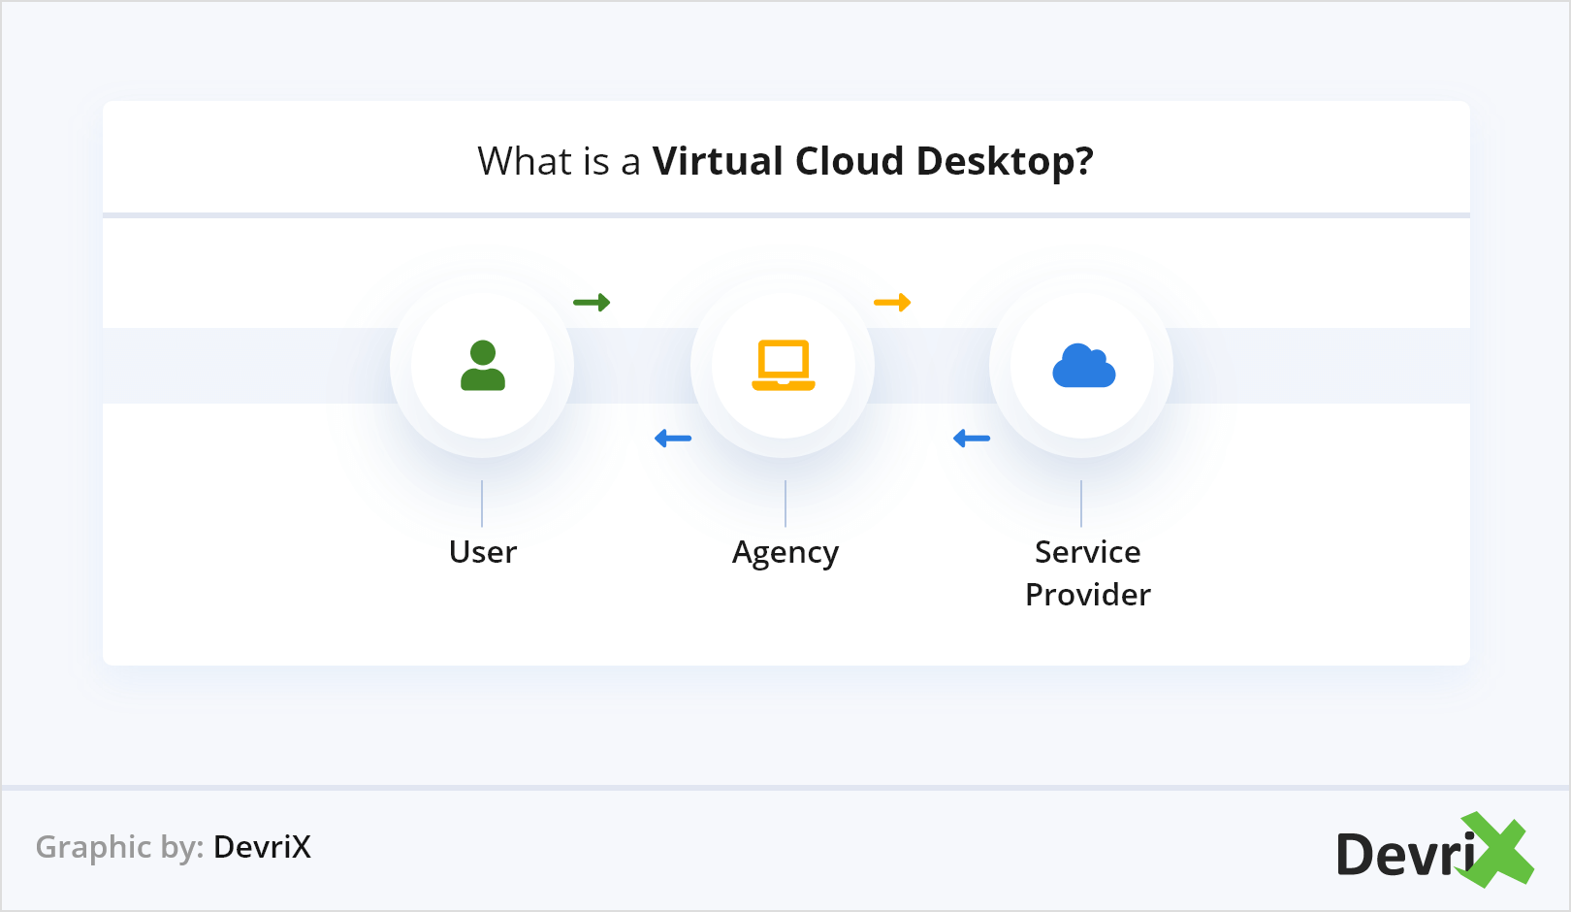Screen dimensions: 1571x912
Task: Select the orange laptop Agency icon
Action: 784,366
